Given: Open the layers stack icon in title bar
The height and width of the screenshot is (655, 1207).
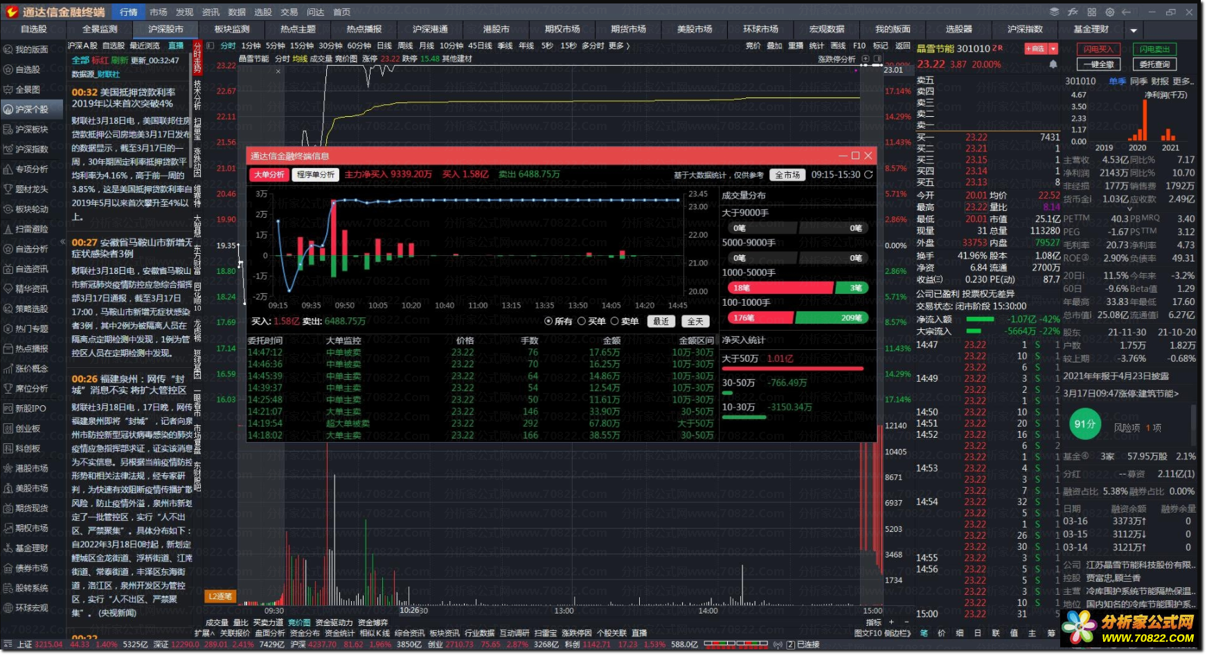Looking at the screenshot, I should pyautogui.click(x=1054, y=12).
